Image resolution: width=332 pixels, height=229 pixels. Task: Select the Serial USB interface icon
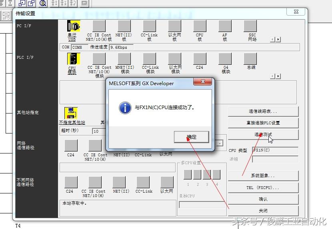point(74,26)
